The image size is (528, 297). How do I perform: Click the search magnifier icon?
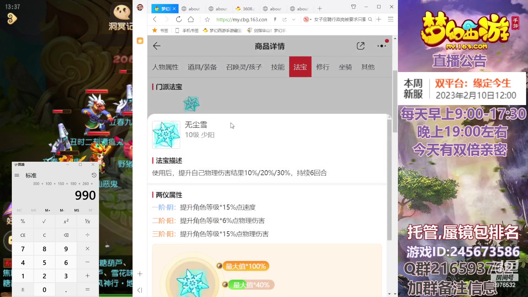click(370, 19)
